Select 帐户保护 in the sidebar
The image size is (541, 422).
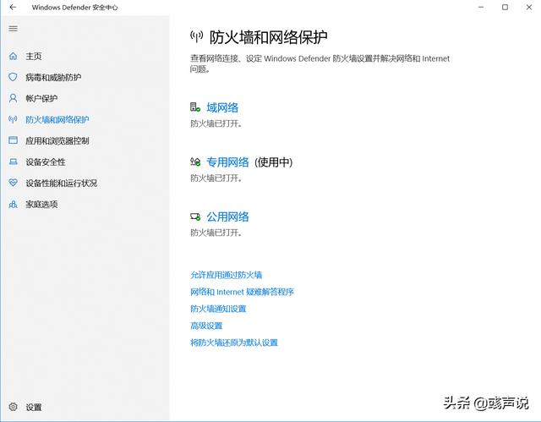pyautogui.click(x=41, y=98)
